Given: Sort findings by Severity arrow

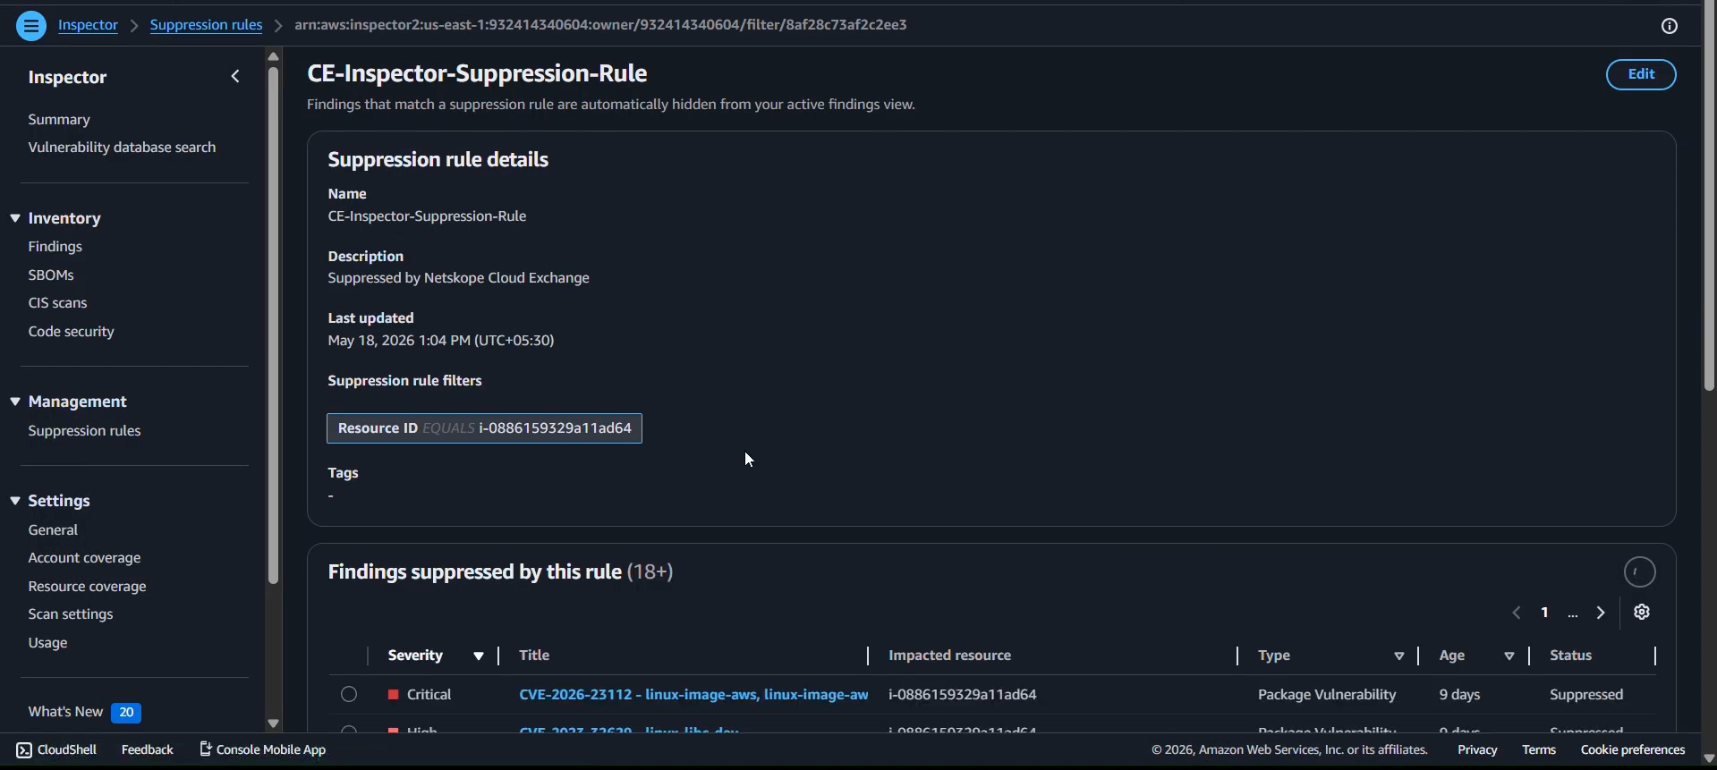Looking at the screenshot, I should [x=479, y=656].
